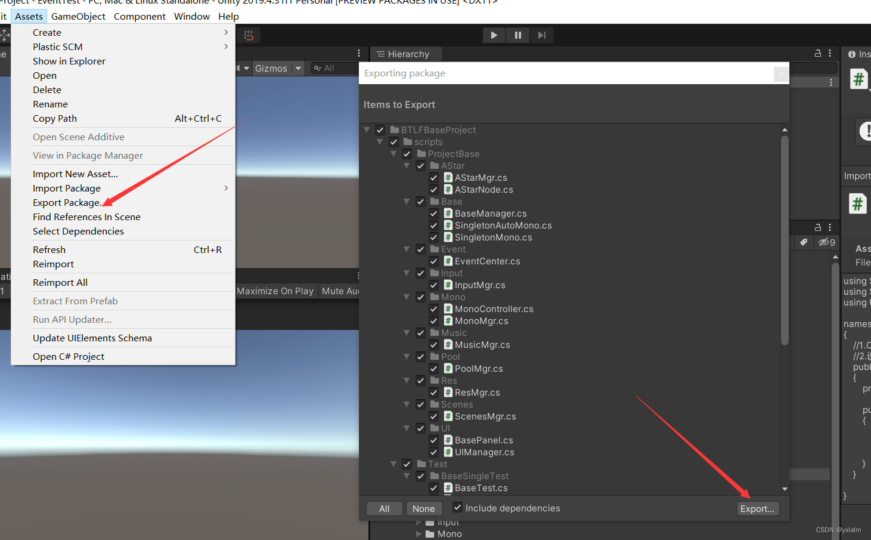Open the Window menu
The width and height of the screenshot is (871, 540).
pos(192,16)
